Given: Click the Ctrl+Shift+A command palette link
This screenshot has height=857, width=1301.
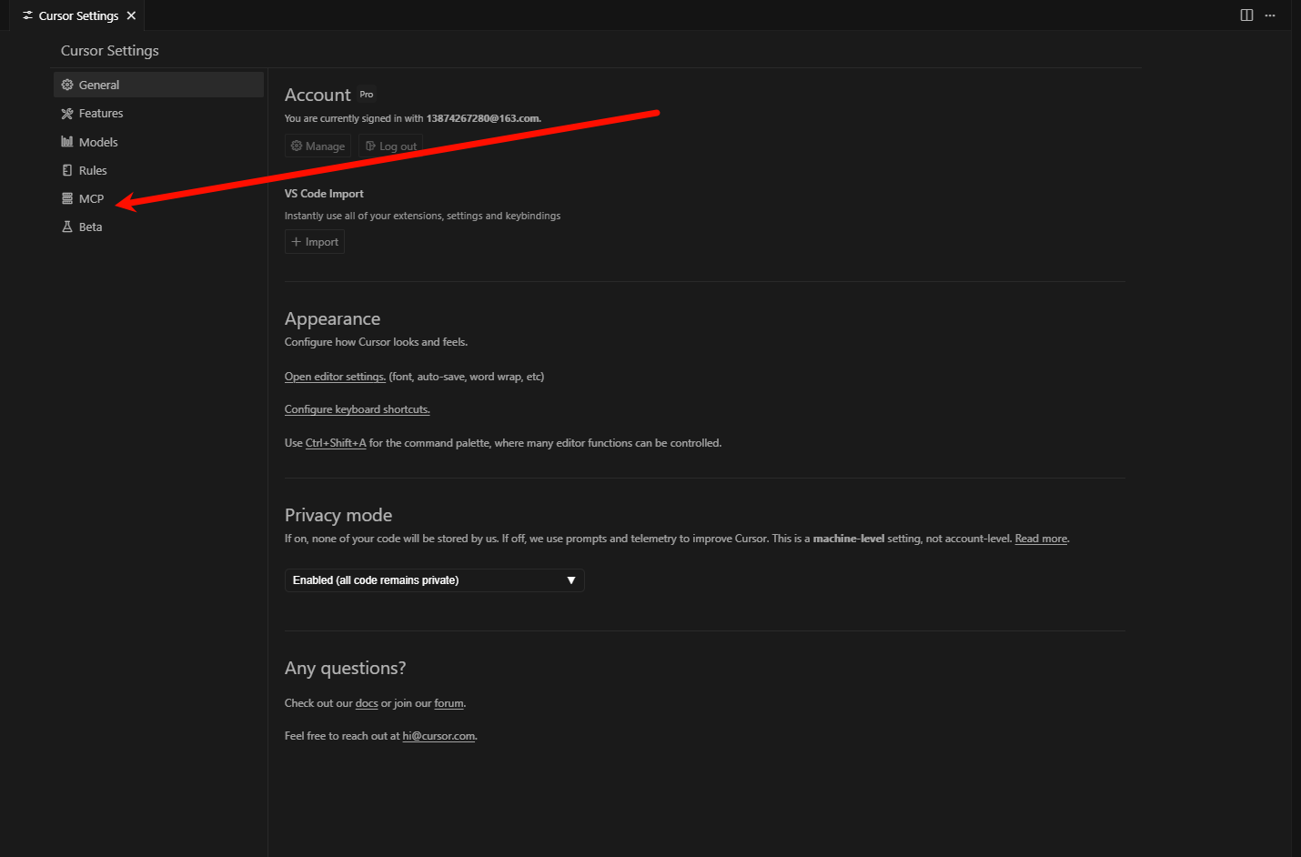Looking at the screenshot, I should point(336,443).
